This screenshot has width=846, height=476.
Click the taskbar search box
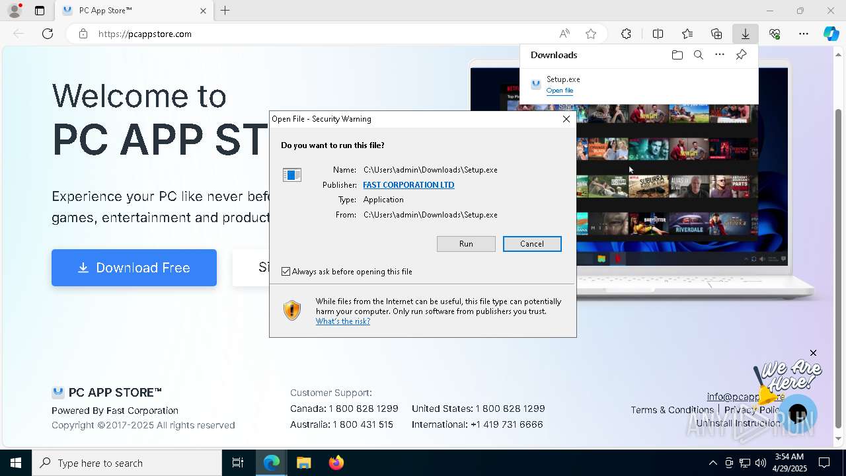click(127, 463)
